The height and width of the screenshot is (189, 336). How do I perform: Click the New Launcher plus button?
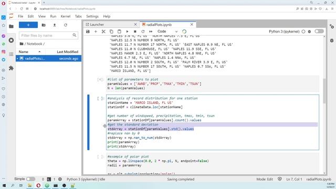click(28, 25)
